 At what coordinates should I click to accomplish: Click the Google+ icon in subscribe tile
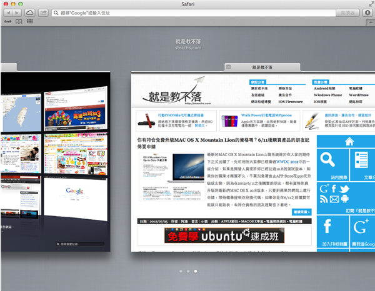(x=324, y=189)
